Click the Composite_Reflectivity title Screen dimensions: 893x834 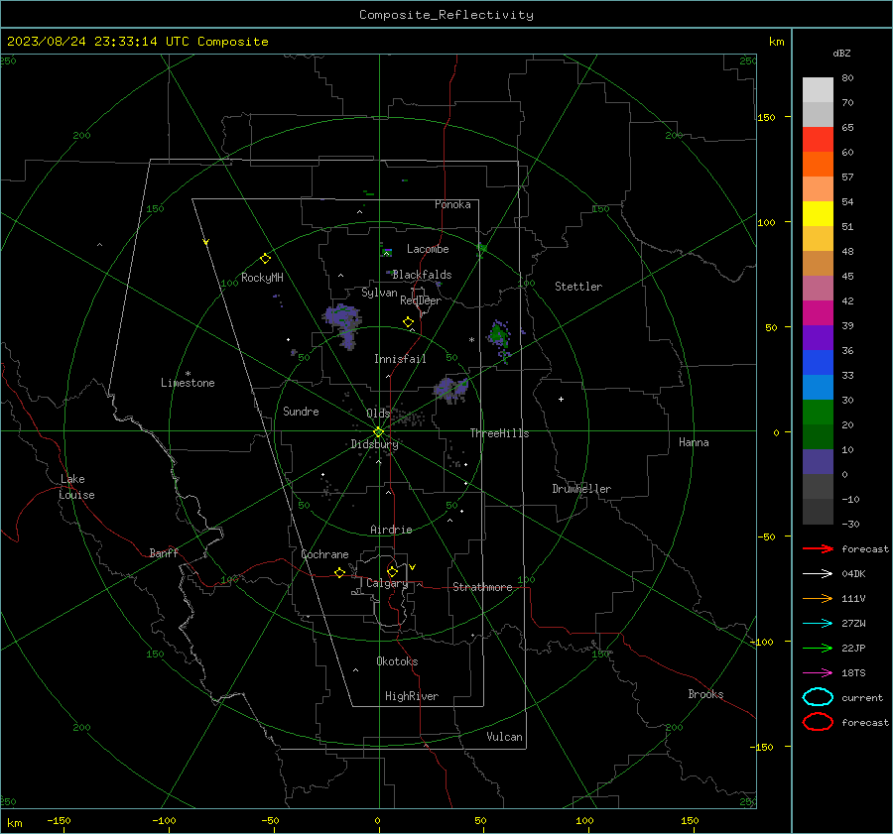(x=446, y=15)
